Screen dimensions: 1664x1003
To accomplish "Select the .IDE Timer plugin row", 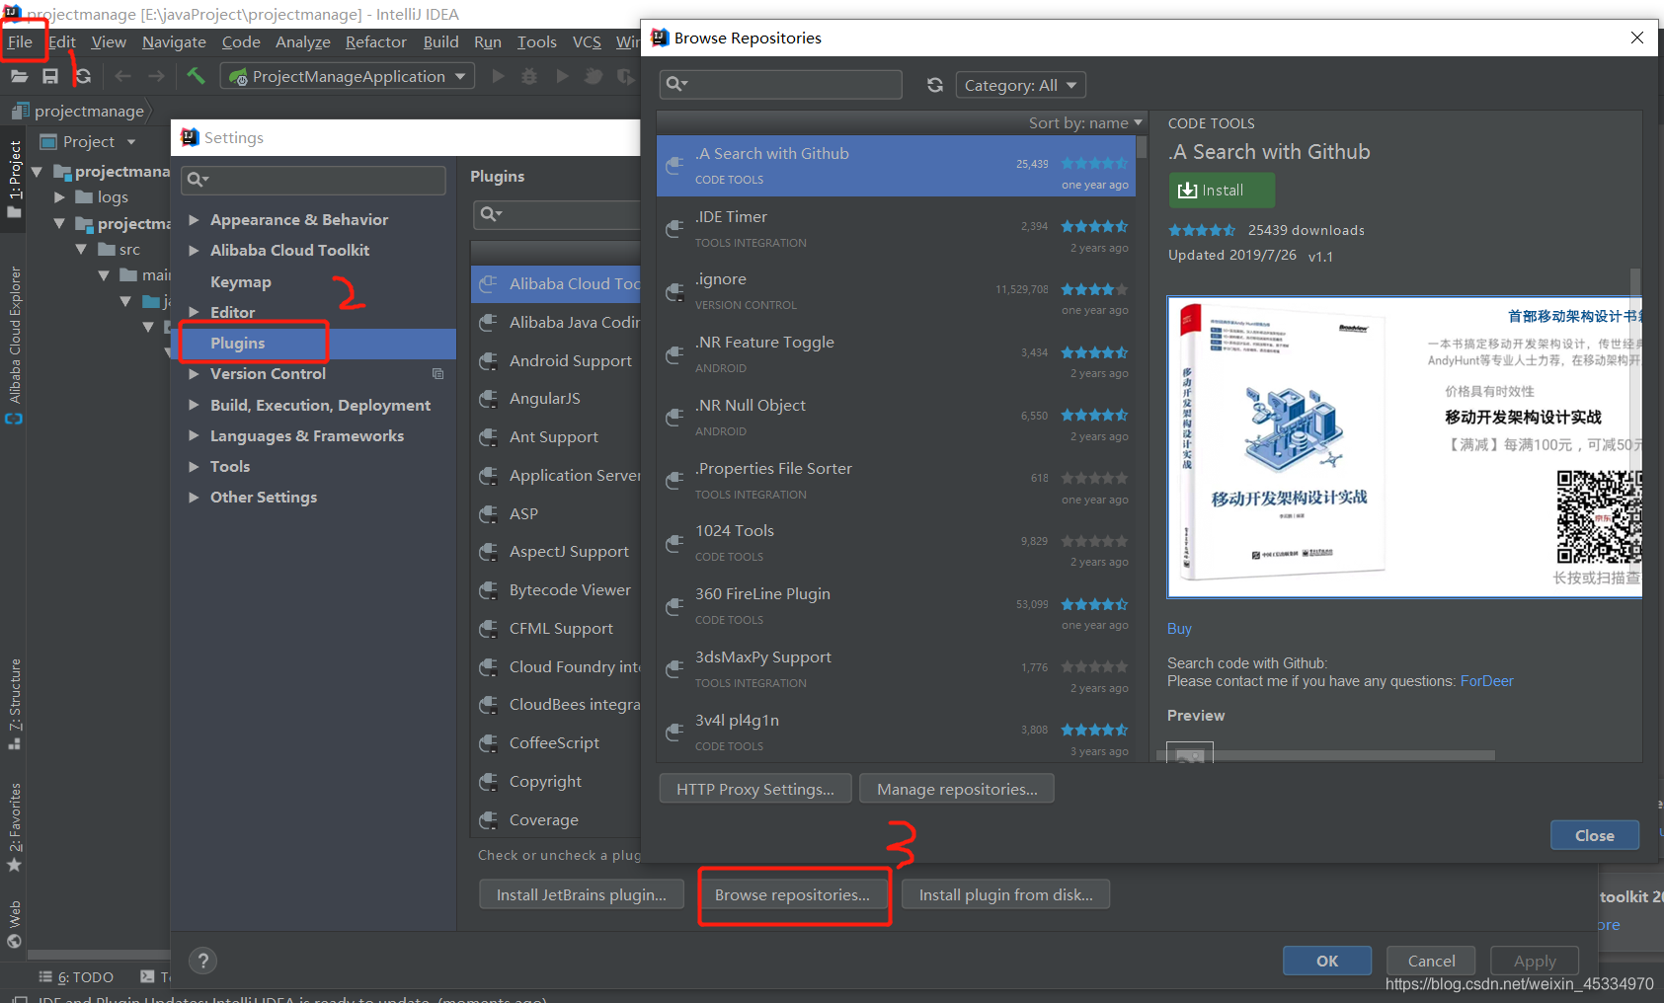I will tap(896, 229).
